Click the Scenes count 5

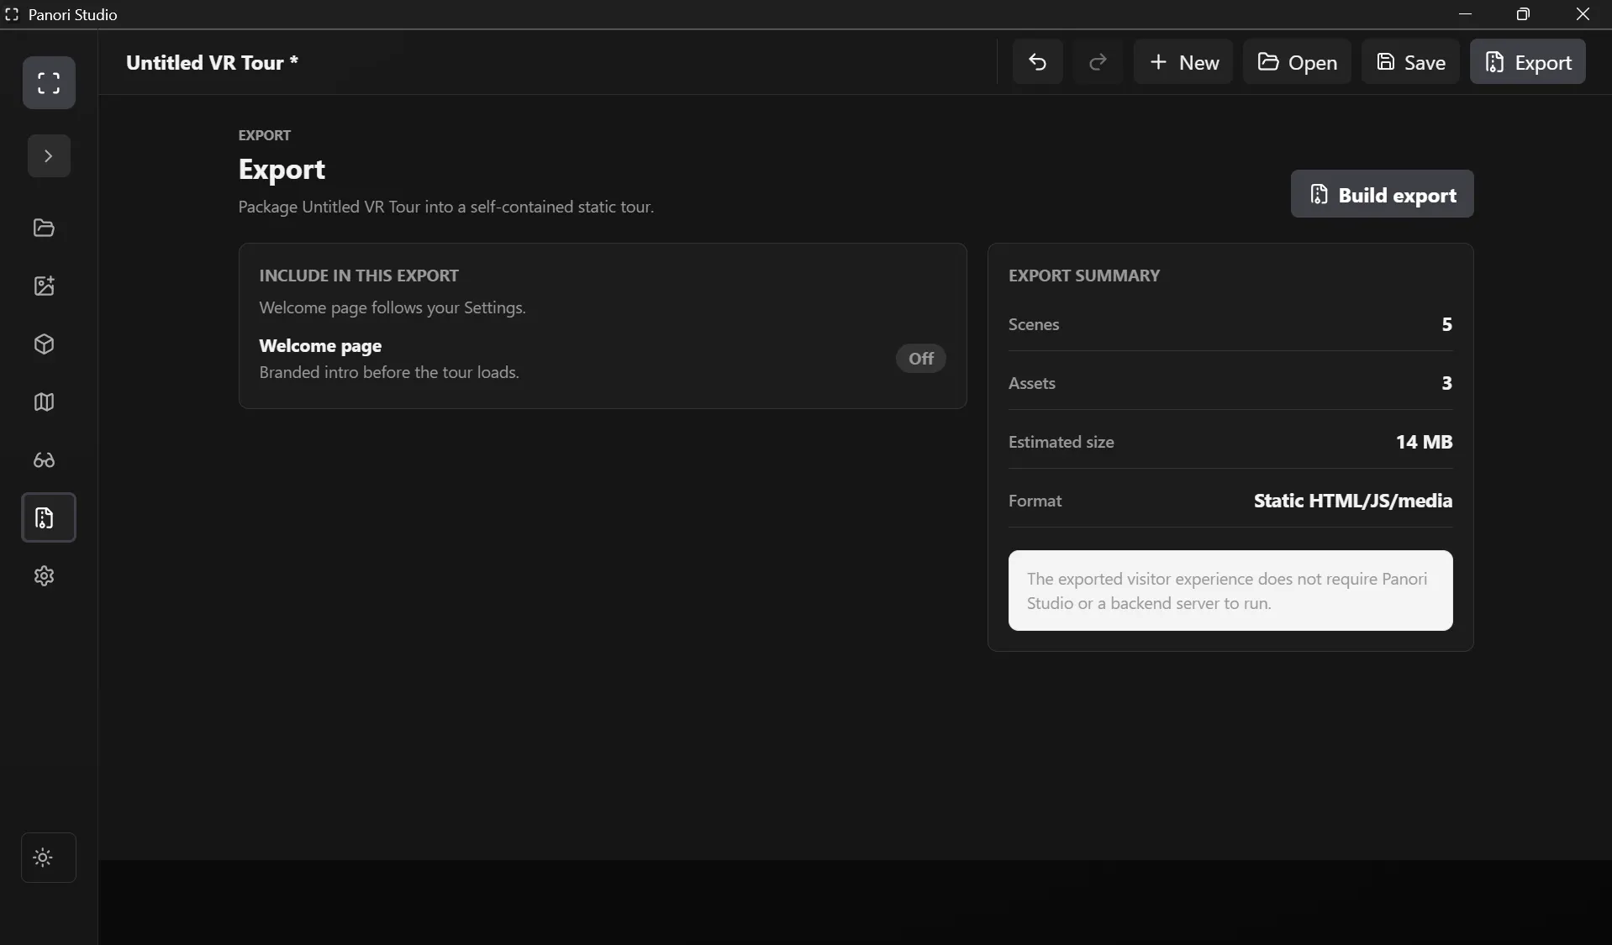(1446, 324)
